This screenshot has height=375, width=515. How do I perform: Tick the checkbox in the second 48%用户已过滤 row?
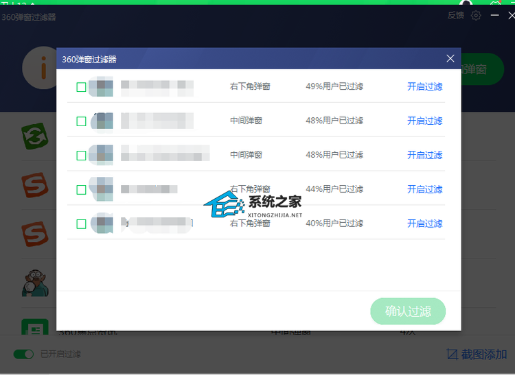[81, 156]
